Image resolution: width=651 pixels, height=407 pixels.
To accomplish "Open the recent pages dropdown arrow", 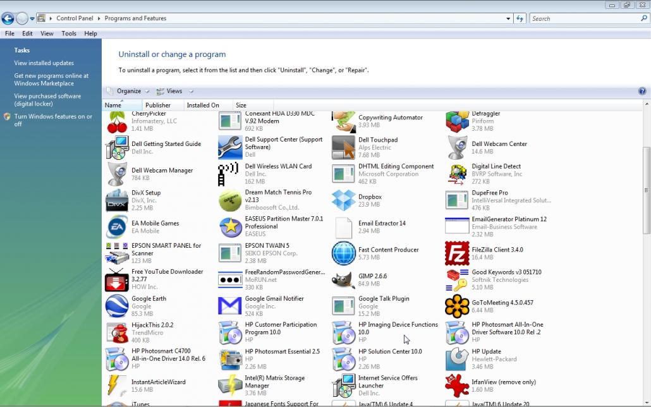I will coord(32,19).
